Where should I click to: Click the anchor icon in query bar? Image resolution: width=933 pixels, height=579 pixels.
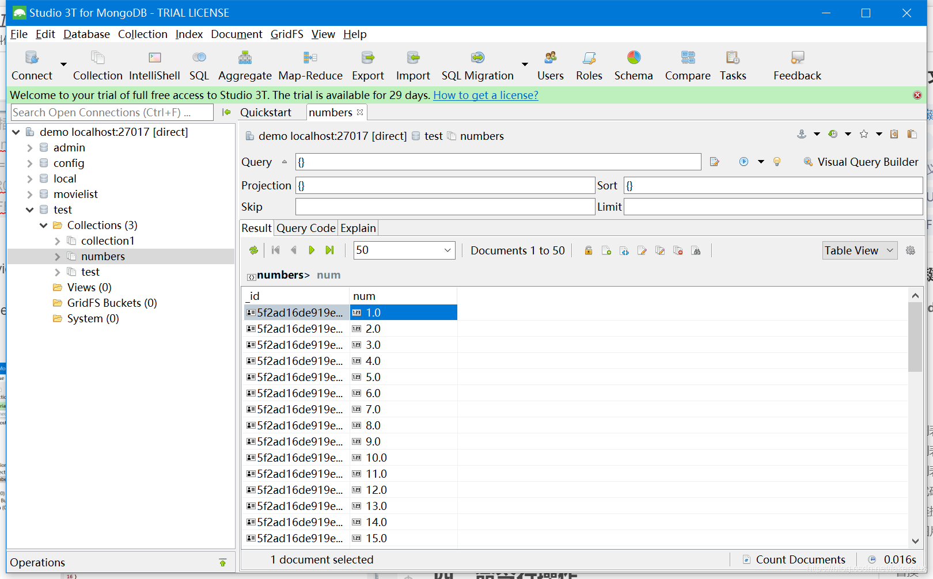(x=801, y=134)
